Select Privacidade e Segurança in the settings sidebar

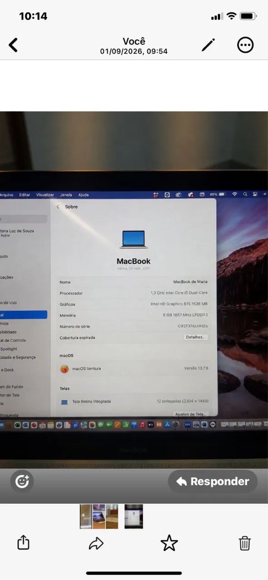(18, 357)
